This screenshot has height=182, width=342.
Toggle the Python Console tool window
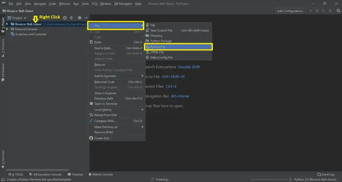(102, 174)
